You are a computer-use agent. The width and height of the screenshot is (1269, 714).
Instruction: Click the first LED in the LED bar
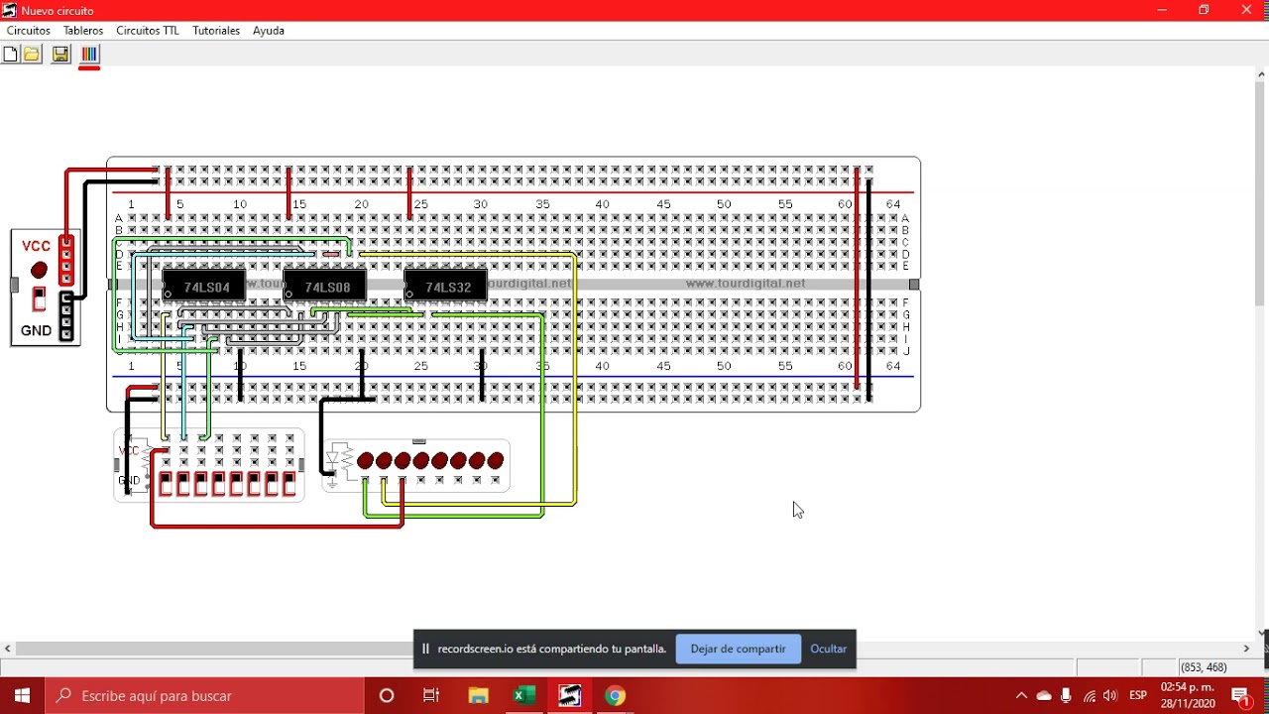pos(365,461)
